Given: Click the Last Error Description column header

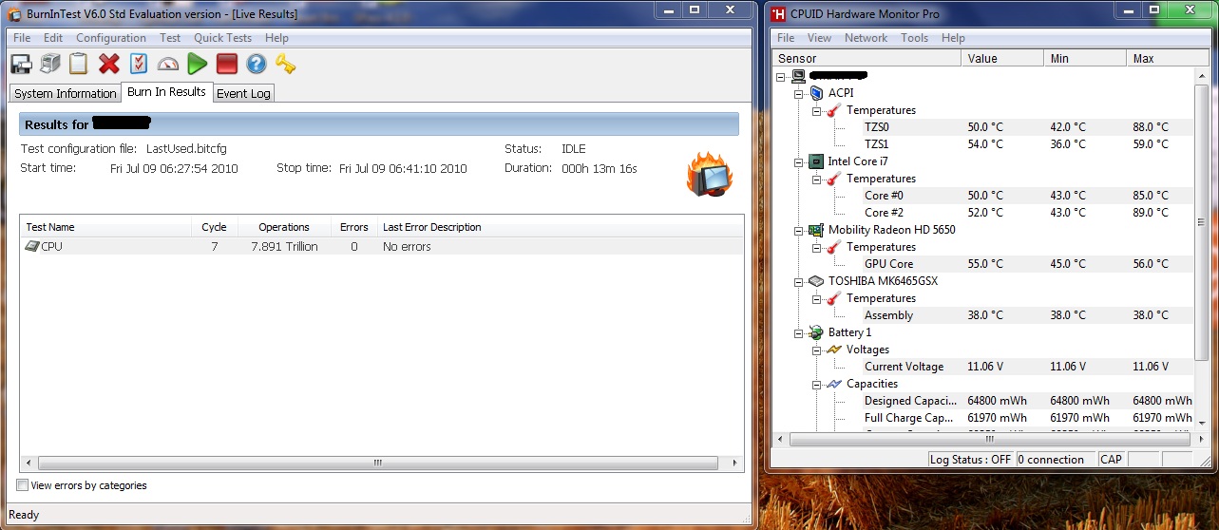Looking at the screenshot, I should tap(559, 227).
